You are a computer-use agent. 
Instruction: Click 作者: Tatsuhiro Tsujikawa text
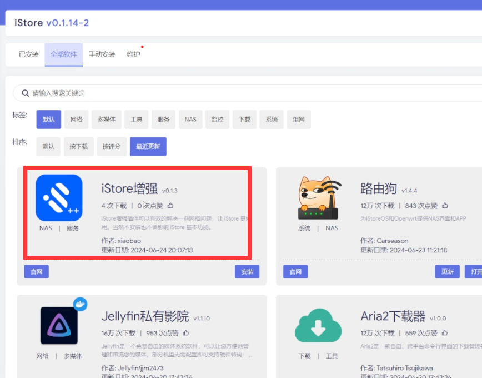pos(396,368)
